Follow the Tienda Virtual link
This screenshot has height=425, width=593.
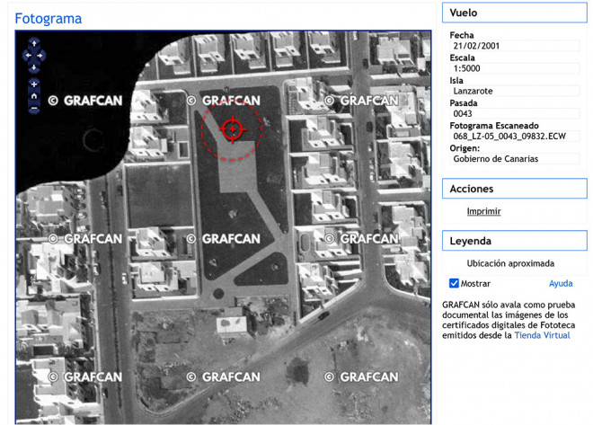(542, 335)
